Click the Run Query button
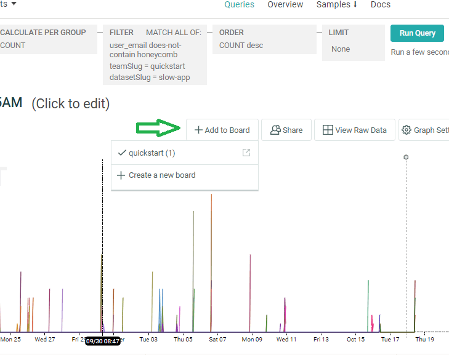The width and height of the screenshot is (449, 355). click(x=417, y=33)
